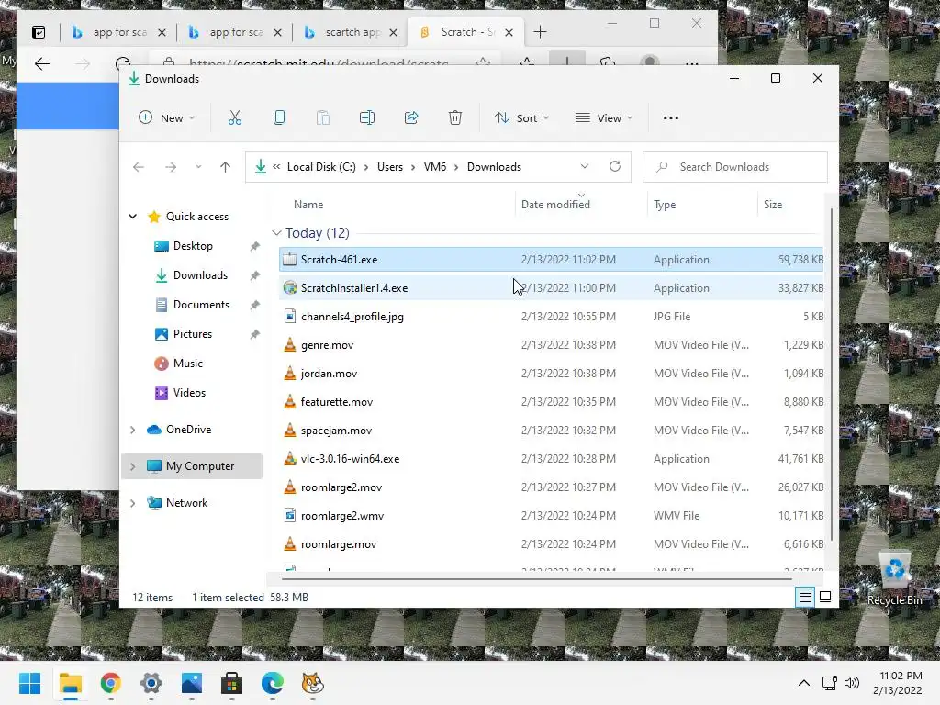Click the Delete trash icon in toolbar
Image resolution: width=940 pixels, height=705 pixels.
point(455,118)
